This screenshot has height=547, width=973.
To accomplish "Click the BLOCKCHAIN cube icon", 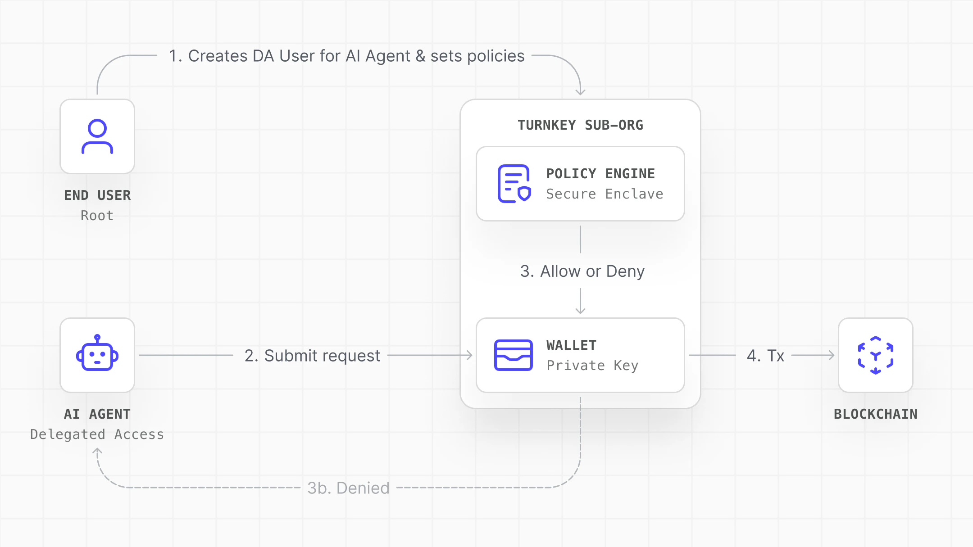I will tap(875, 355).
